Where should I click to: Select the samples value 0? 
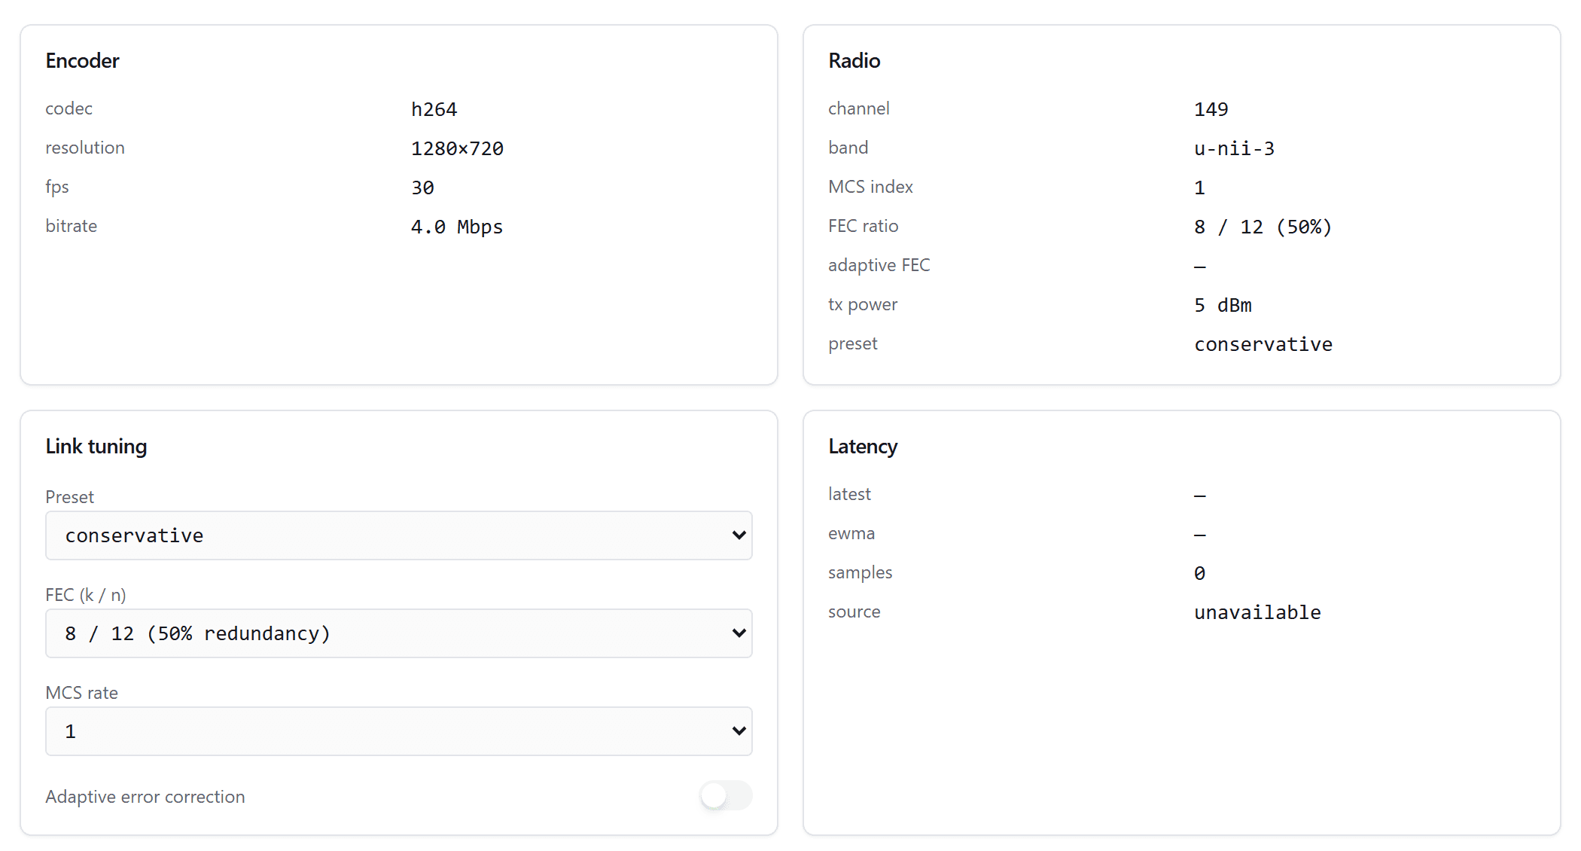pos(1200,573)
